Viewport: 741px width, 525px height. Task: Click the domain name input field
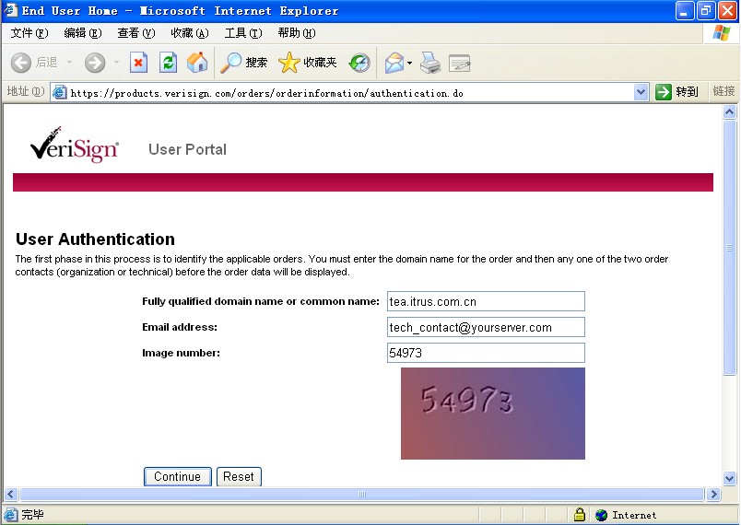(x=486, y=301)
